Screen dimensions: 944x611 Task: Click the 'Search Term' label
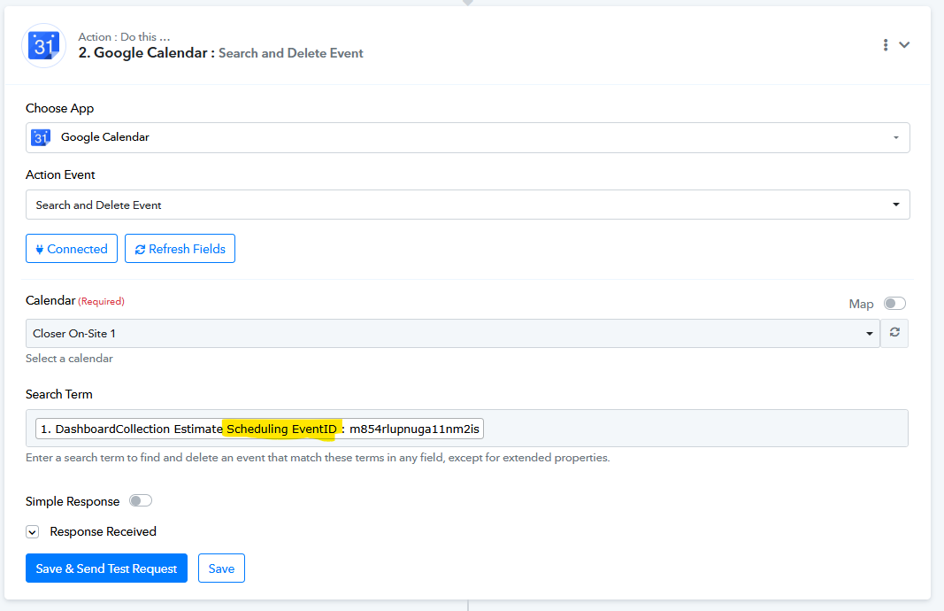(x=59, y=394)
